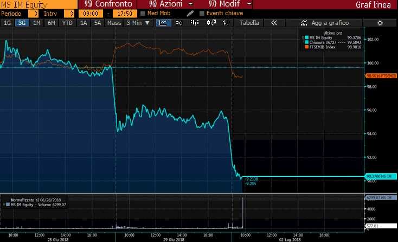Click the Agg a grafico chart icon
Image resolution: width=398 pixels, height=242 pixels.
click(x=304, y=23)
